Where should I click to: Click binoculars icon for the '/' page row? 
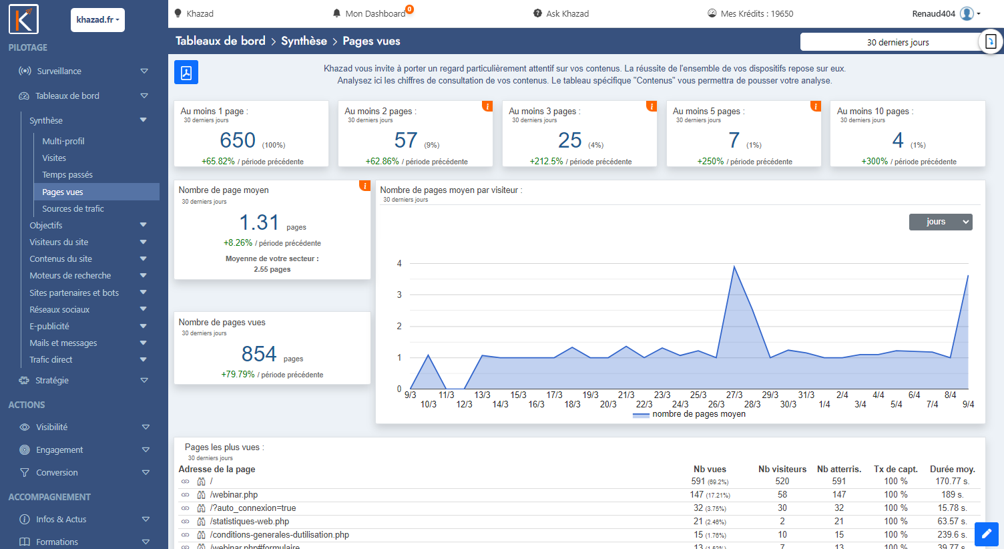pos(201,482)
